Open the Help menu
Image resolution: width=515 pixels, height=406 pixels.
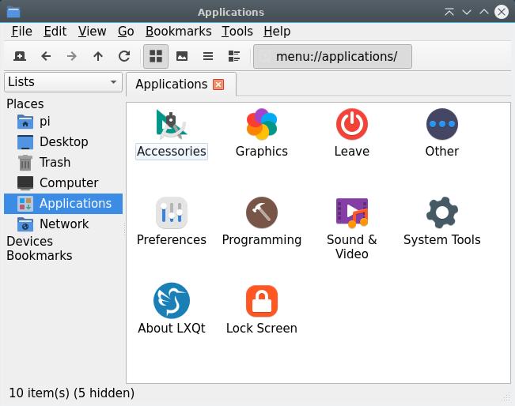(277, 32)
